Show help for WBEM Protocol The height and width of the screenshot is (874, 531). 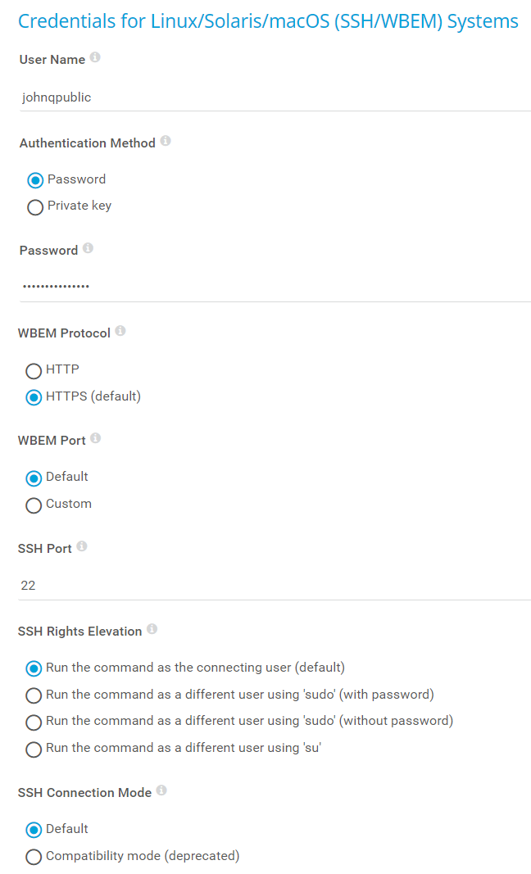tap(120, 331)
